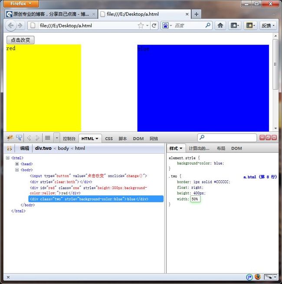
Task: Select the clear:both div node
Action: 61,182
